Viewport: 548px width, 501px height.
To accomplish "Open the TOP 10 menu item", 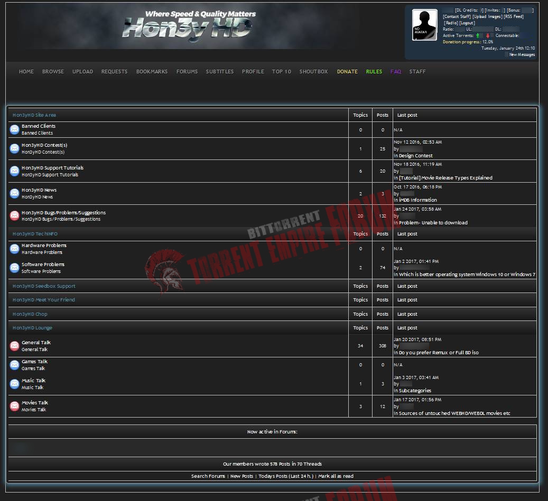I will coord(282,72).
